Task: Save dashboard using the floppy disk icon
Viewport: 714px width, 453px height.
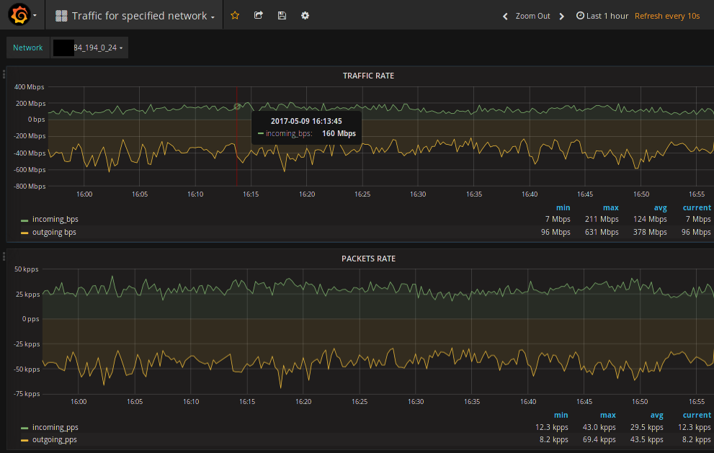Action: pos(282,16)
